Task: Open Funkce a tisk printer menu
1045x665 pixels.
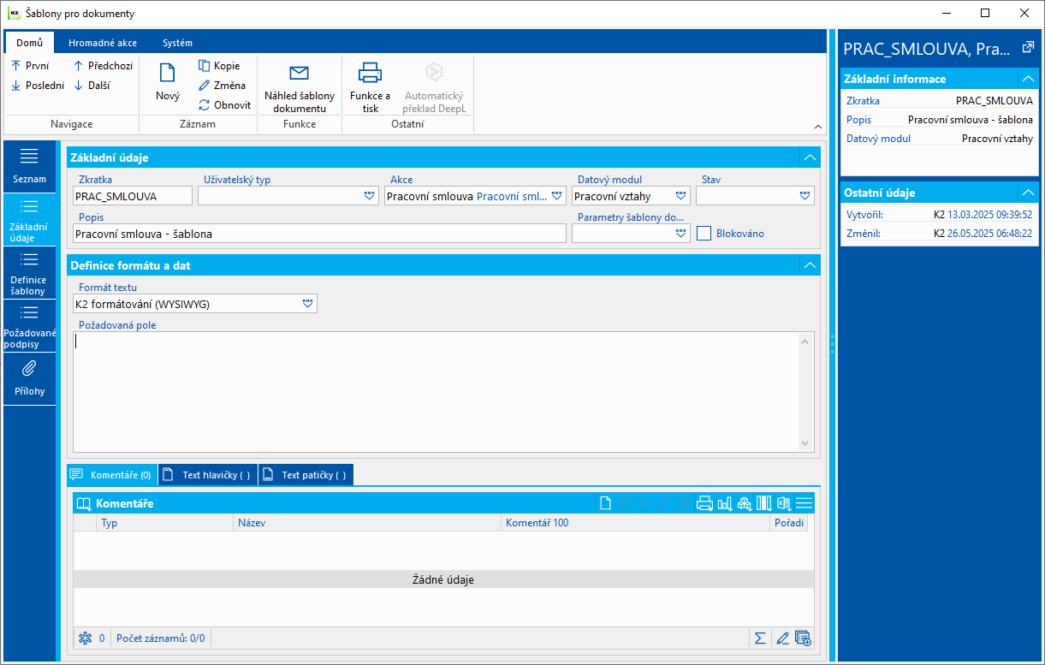Action: 370,87
